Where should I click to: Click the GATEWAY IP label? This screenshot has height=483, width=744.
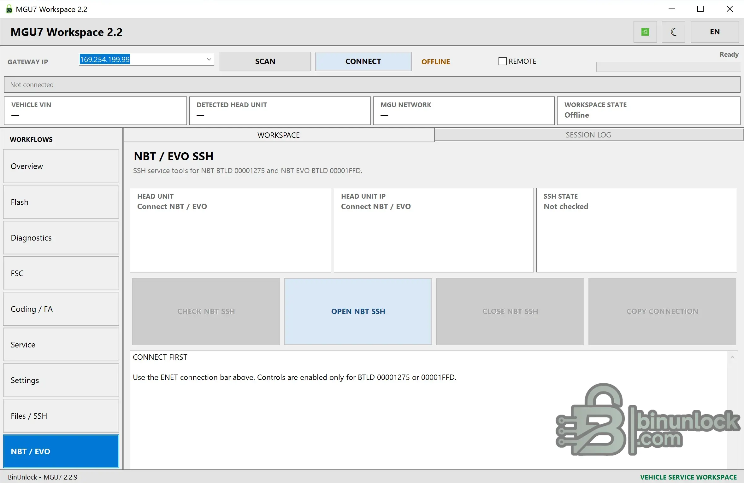(x=28, y=62)
